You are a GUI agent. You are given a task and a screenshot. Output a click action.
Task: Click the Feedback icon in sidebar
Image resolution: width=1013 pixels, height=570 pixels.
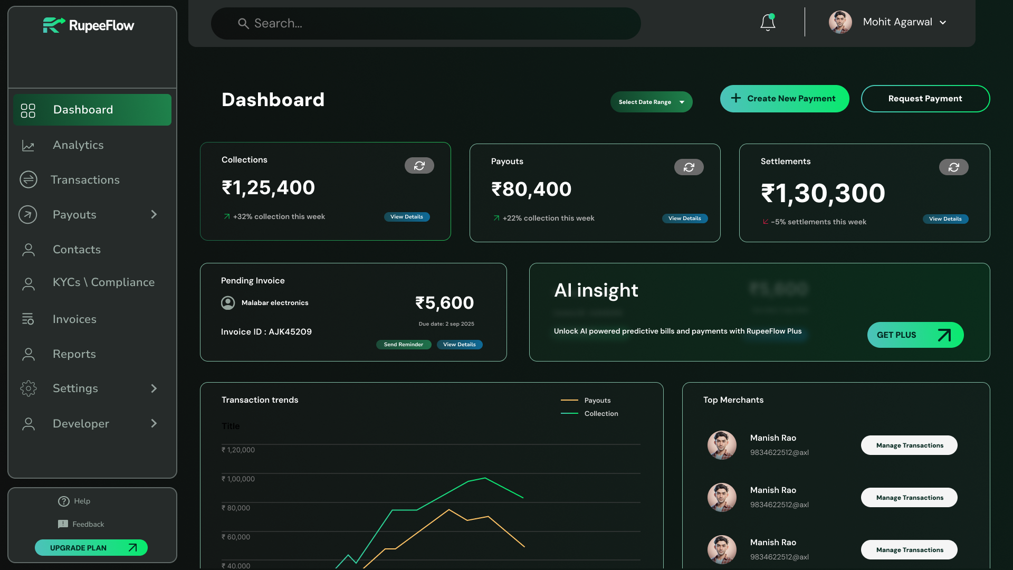63,524
